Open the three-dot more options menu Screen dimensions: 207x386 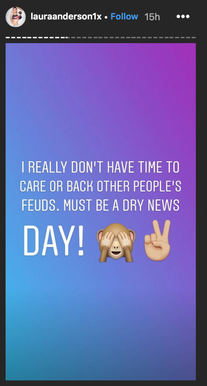pos(183,17)
